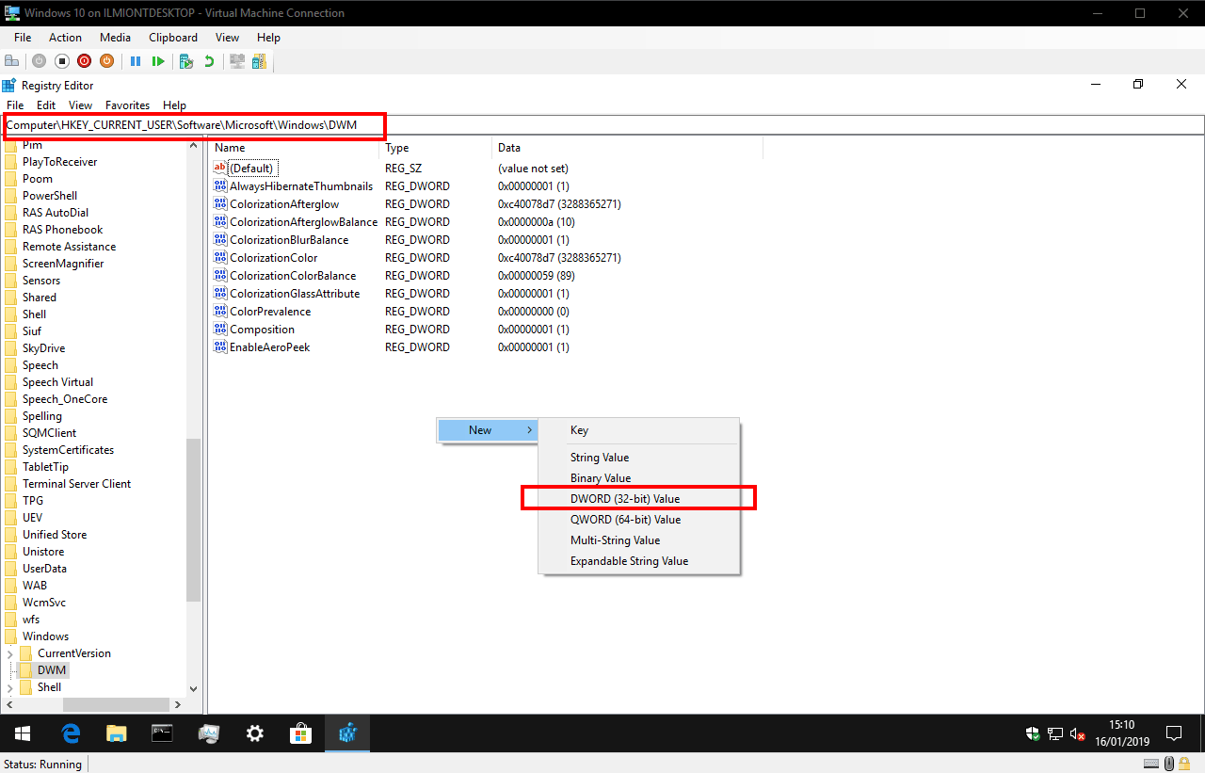Pause the virtual machine
This screenshot has height=773, width=1205.
tap(136, 61)
